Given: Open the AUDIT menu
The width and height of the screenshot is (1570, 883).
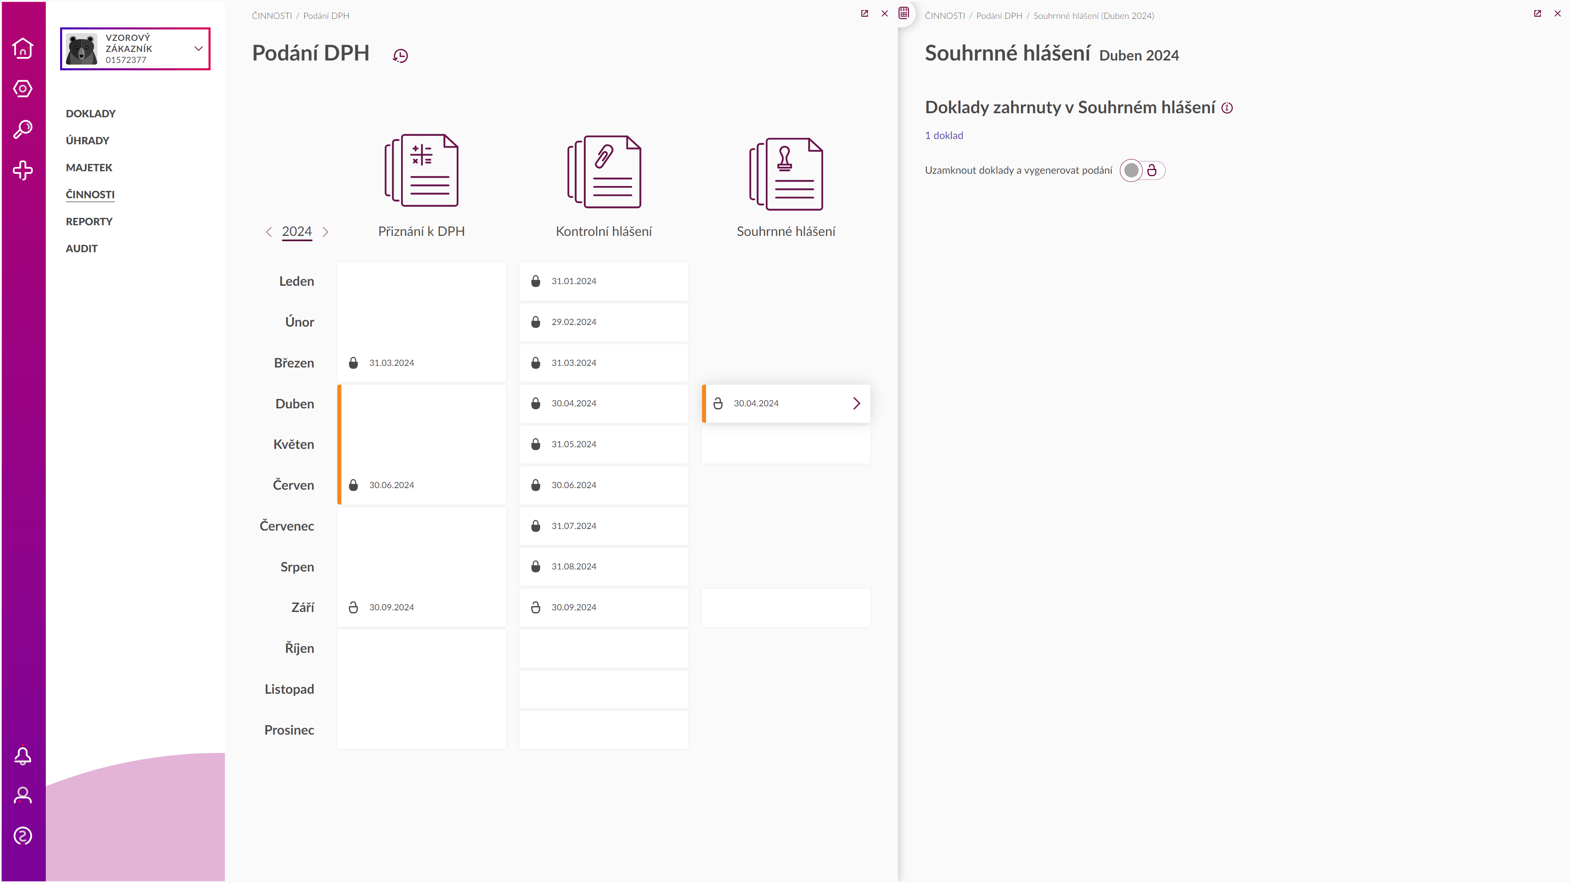Looking at the screenshot, I should [x=82, y=249].
